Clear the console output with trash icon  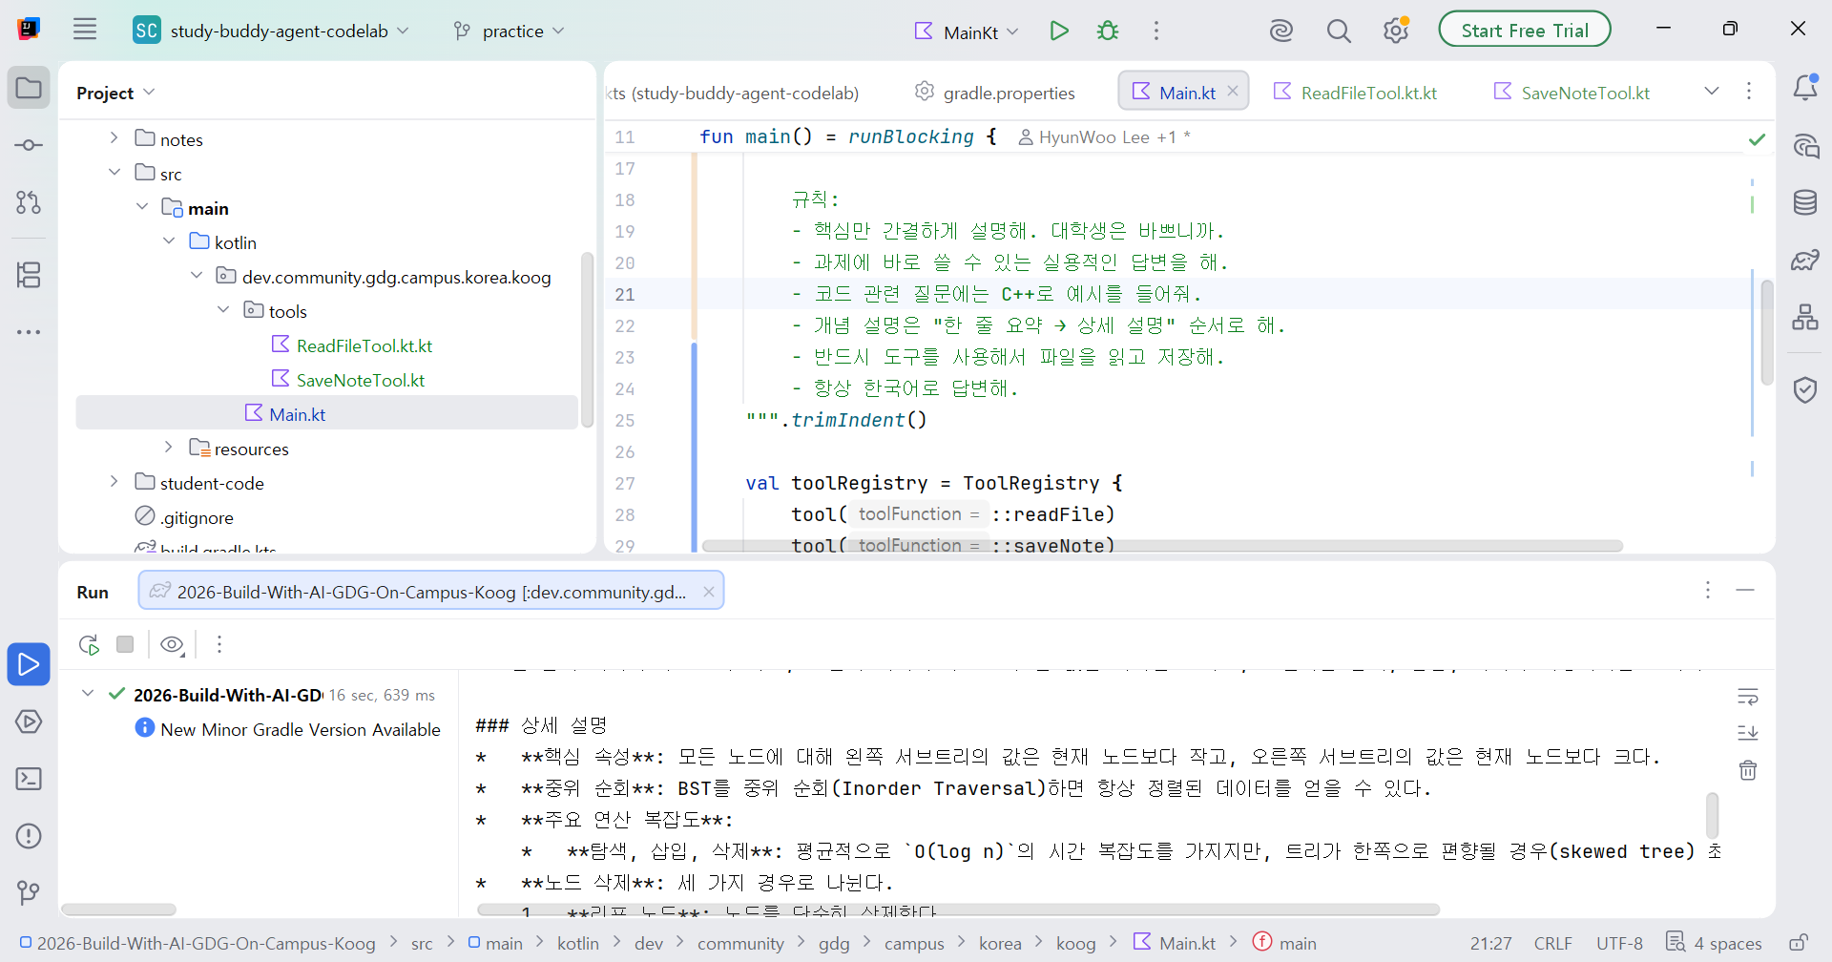(x=1748, y=770)
